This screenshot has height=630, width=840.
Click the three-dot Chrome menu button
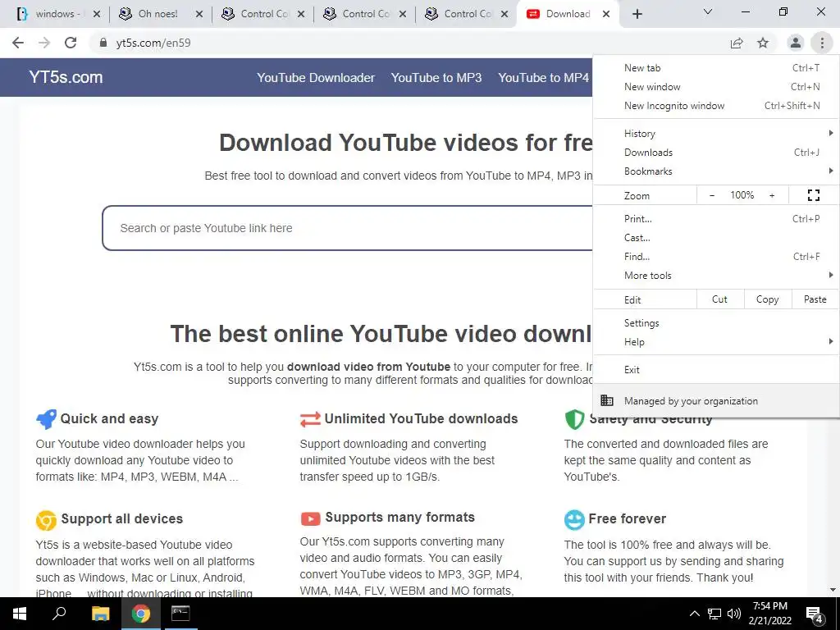[x=822, y=43]
